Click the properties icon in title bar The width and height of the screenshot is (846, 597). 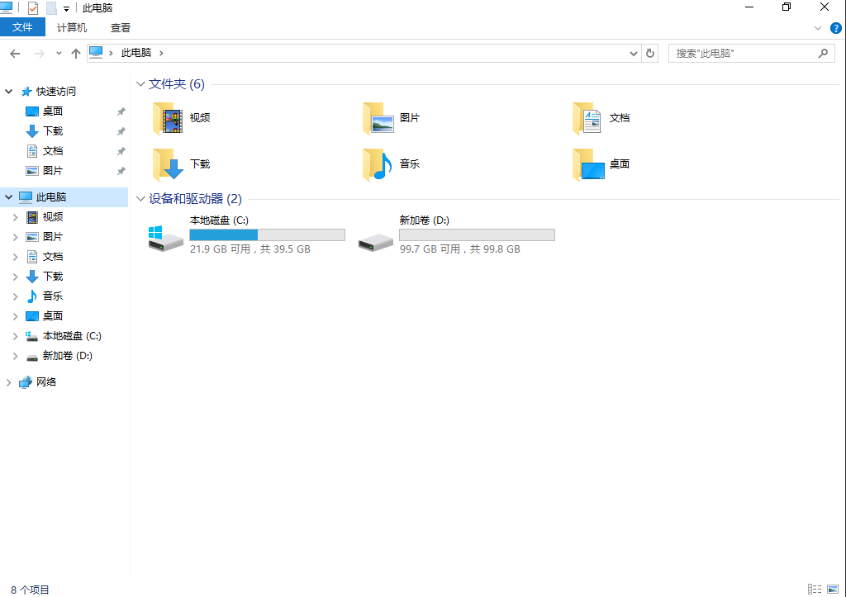(33, 8)
